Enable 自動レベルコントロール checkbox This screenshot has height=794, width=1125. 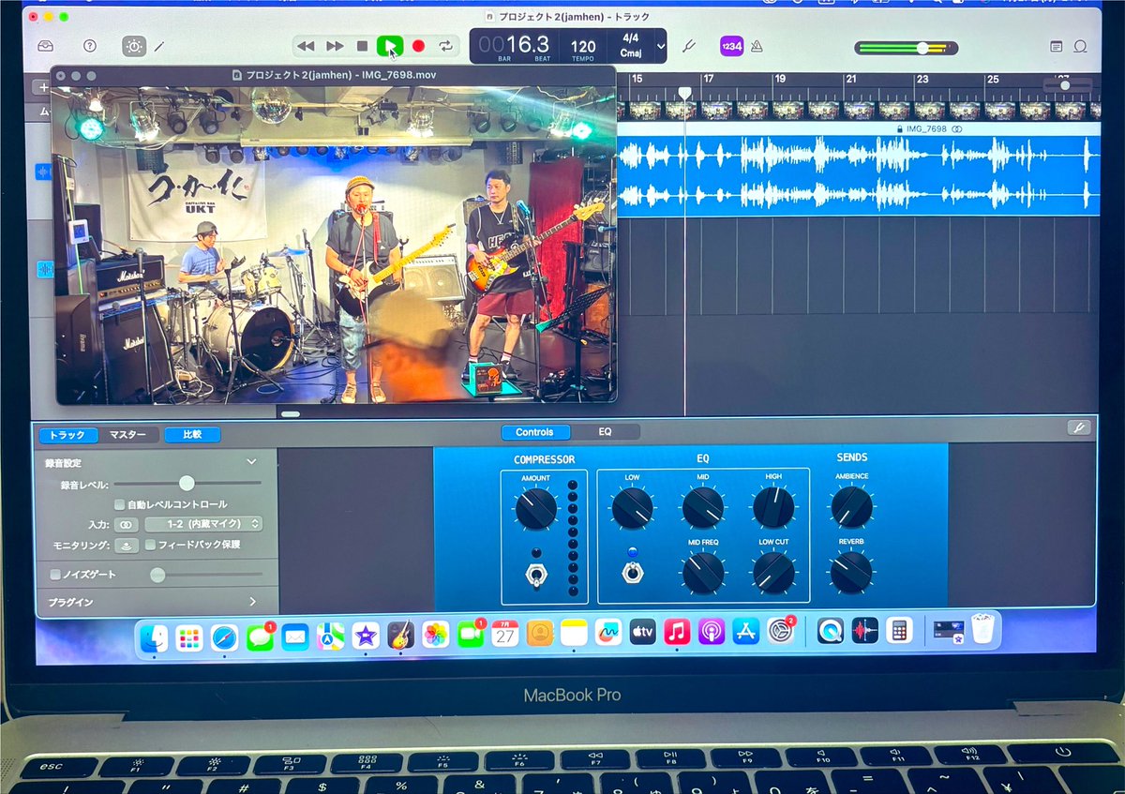120,504
